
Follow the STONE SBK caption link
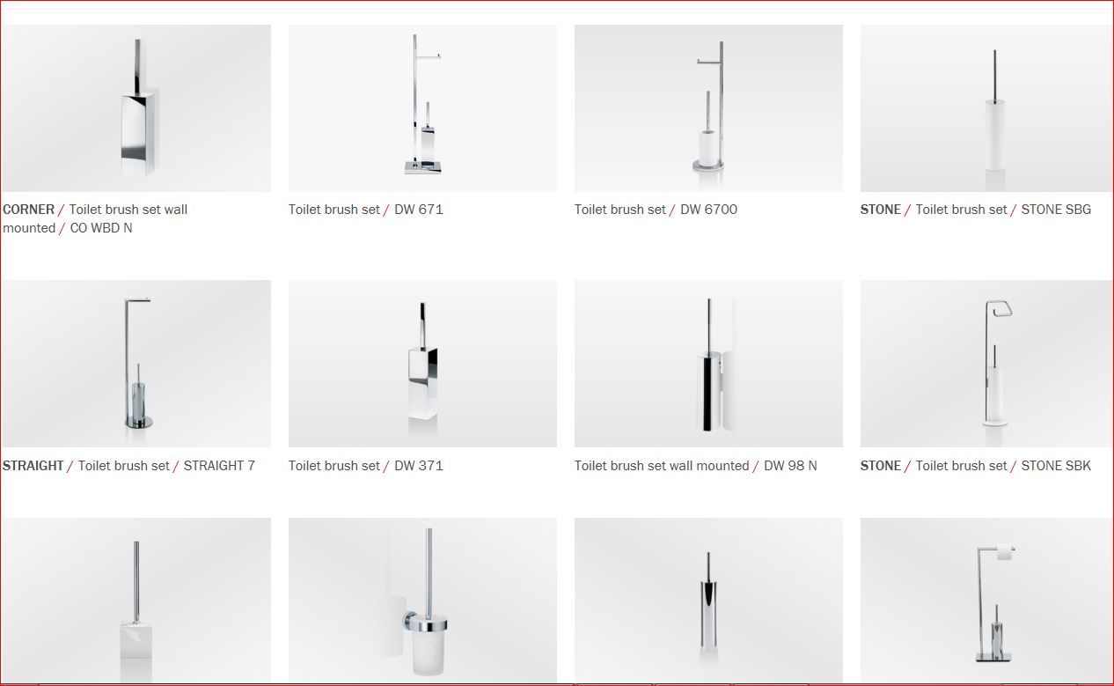[x=976, y=465]
